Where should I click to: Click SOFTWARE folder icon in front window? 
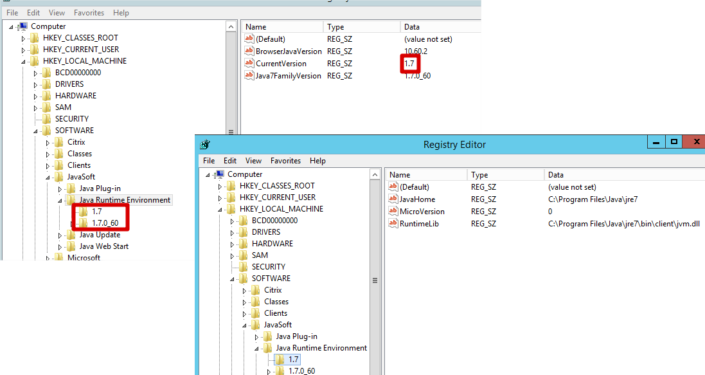[x=243, y=279]
